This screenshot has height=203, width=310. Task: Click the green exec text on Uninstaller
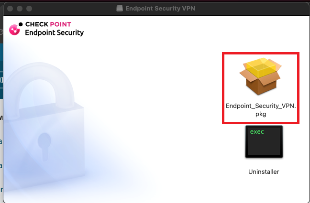[257, 132]
